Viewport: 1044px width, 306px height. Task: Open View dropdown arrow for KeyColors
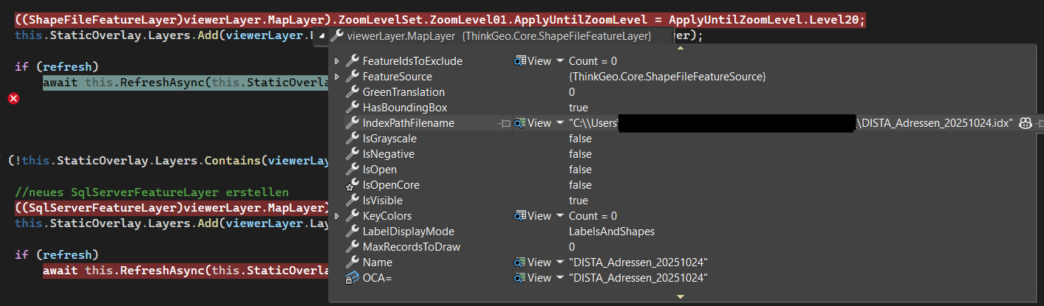coord(559,216)
